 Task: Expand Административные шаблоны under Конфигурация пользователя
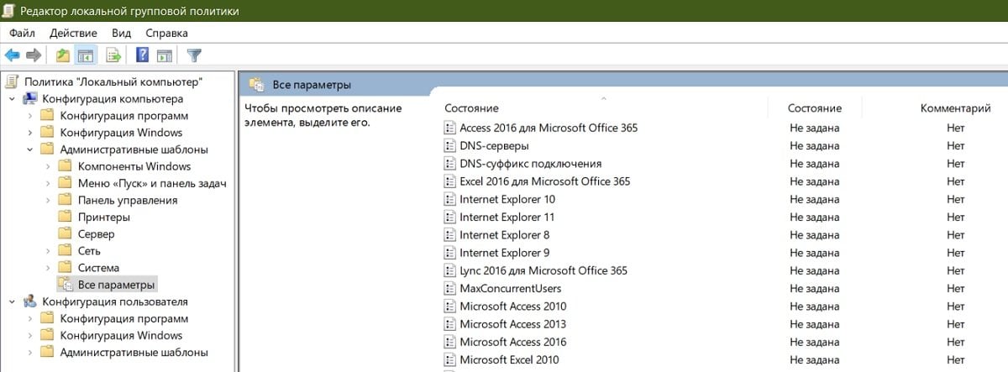coord(29,353)
